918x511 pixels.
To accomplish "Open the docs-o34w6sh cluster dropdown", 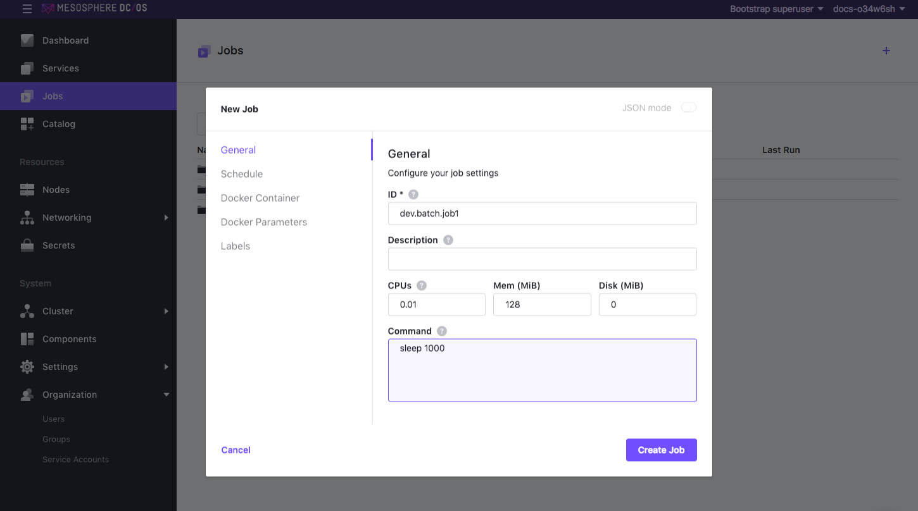I will pos(869,9).
